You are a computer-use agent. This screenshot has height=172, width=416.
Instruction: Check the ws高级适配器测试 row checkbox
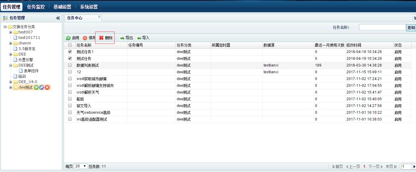pyautogui.click(x=70, y=119)
